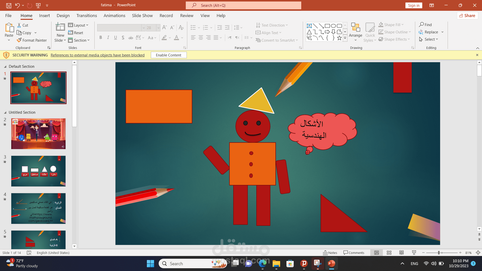Image resolution: width=482 pixels, height=271 pixels.
Task: Switch to the Design tab
Action: pyautogui.click(x=63, y=16)
